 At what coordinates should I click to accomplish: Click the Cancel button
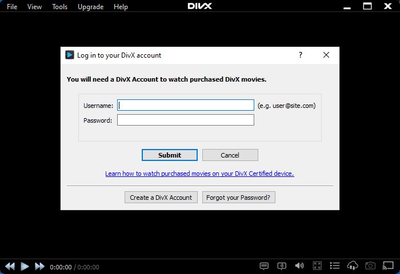230,155
